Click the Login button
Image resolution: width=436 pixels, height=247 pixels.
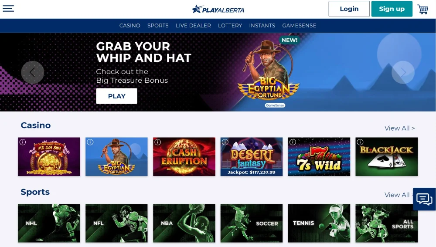tap(349, 9)
